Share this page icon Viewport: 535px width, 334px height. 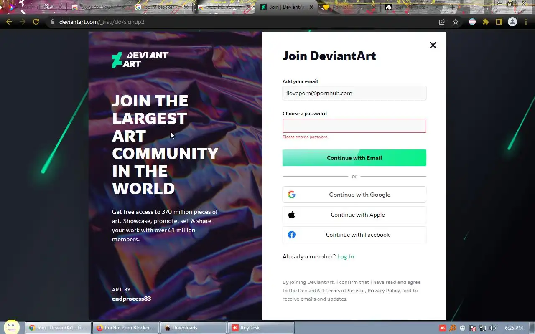pyautogui.click(x=442, y=22)
